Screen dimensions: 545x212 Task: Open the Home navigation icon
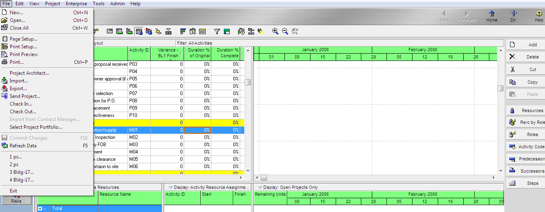(x=492, y=16)
